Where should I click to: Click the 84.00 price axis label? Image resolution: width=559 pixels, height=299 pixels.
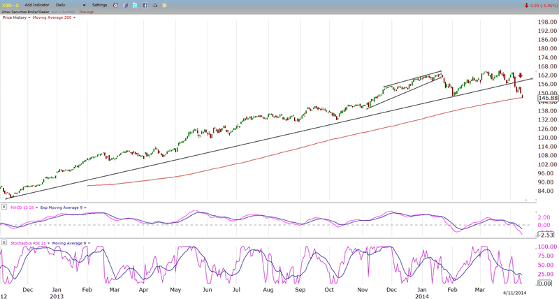click(x=547, y=191)
